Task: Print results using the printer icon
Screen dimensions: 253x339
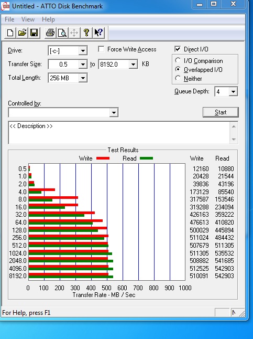Action: coord(50,33)
